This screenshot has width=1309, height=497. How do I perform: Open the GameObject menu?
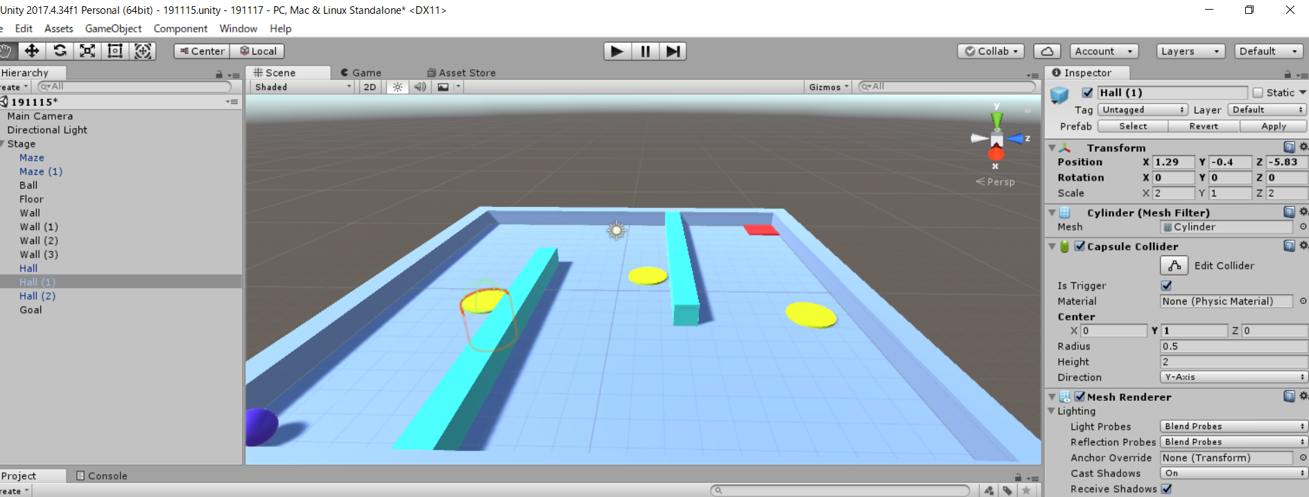click(113, 28)
